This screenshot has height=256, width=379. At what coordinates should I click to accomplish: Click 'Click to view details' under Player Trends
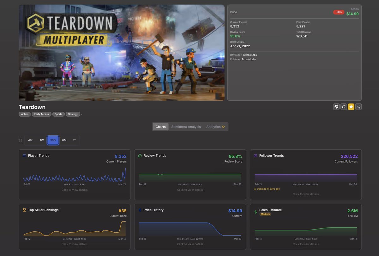pyautogui.click(x=75, y=190)
